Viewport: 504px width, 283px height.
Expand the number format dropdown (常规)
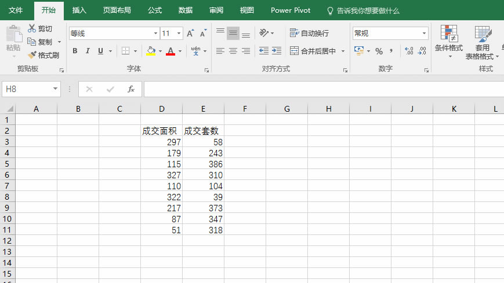[x=424, y=34]
